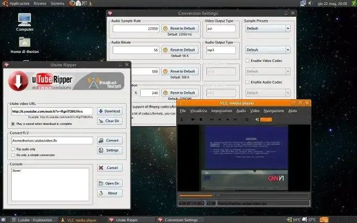Image resolution: width=357 pixels, height=223 pixels.
Task: Click the Show Desktop icon in bottom panel
Action: coord(3,220)
